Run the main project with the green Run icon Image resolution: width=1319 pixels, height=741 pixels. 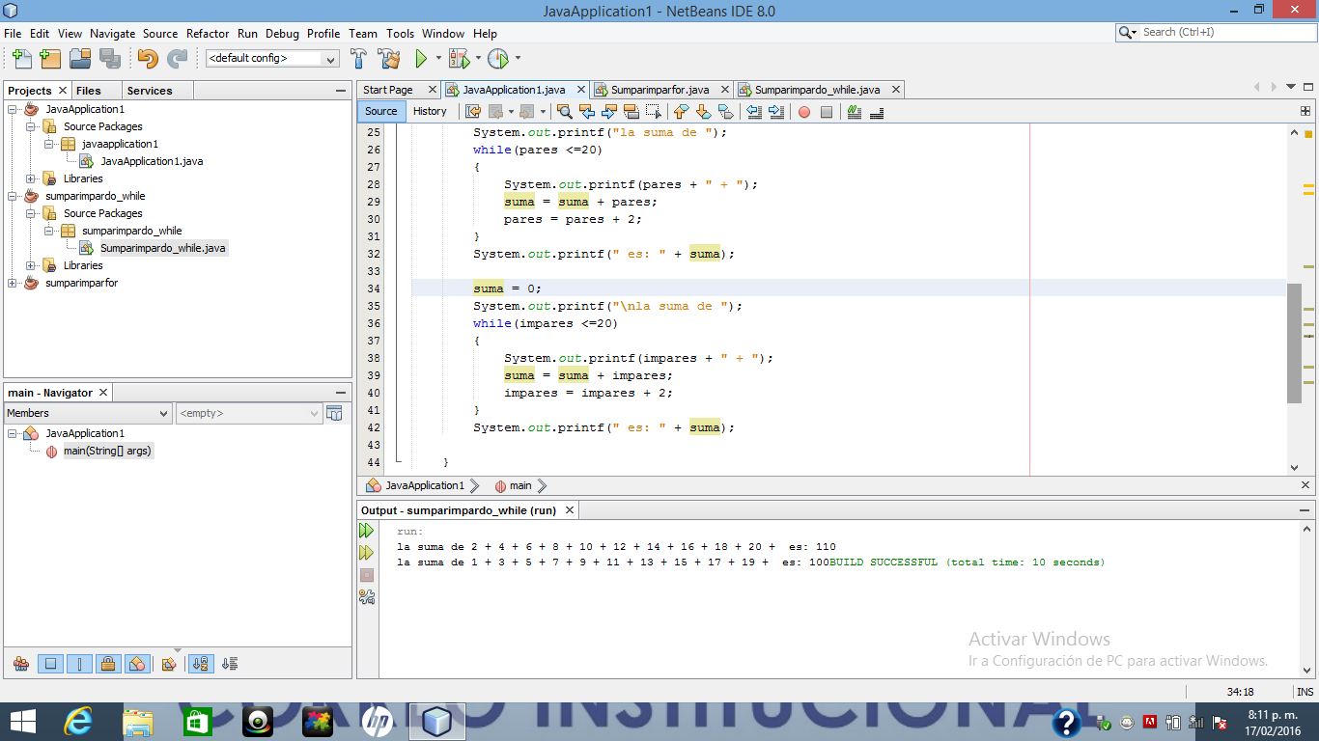pyautogui.click(x=419, y=58)
